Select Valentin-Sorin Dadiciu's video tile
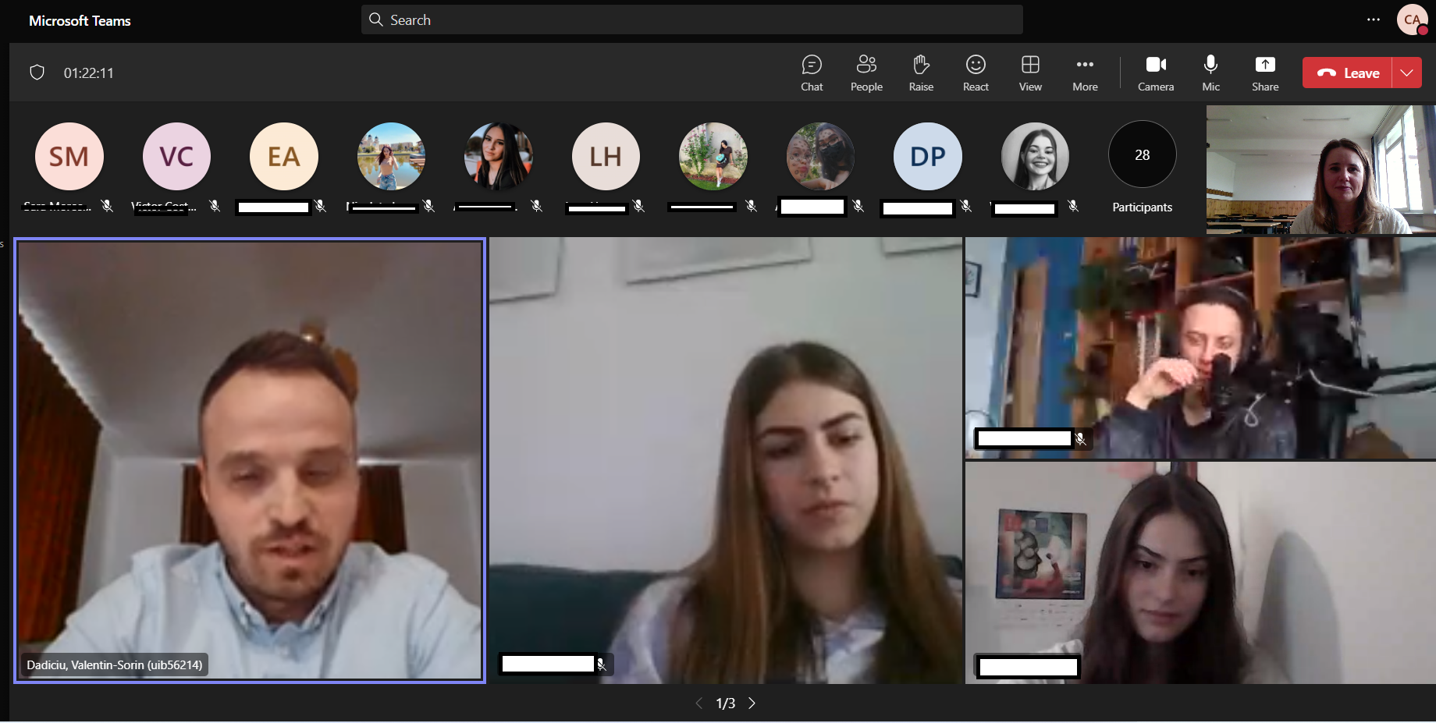 pos(250,460)
